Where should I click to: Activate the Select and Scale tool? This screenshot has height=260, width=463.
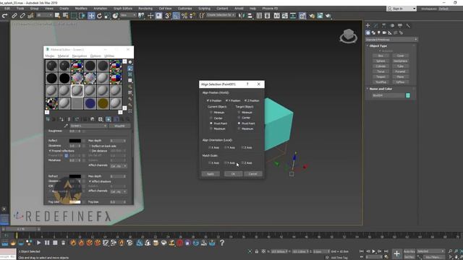tap(107, 16)
